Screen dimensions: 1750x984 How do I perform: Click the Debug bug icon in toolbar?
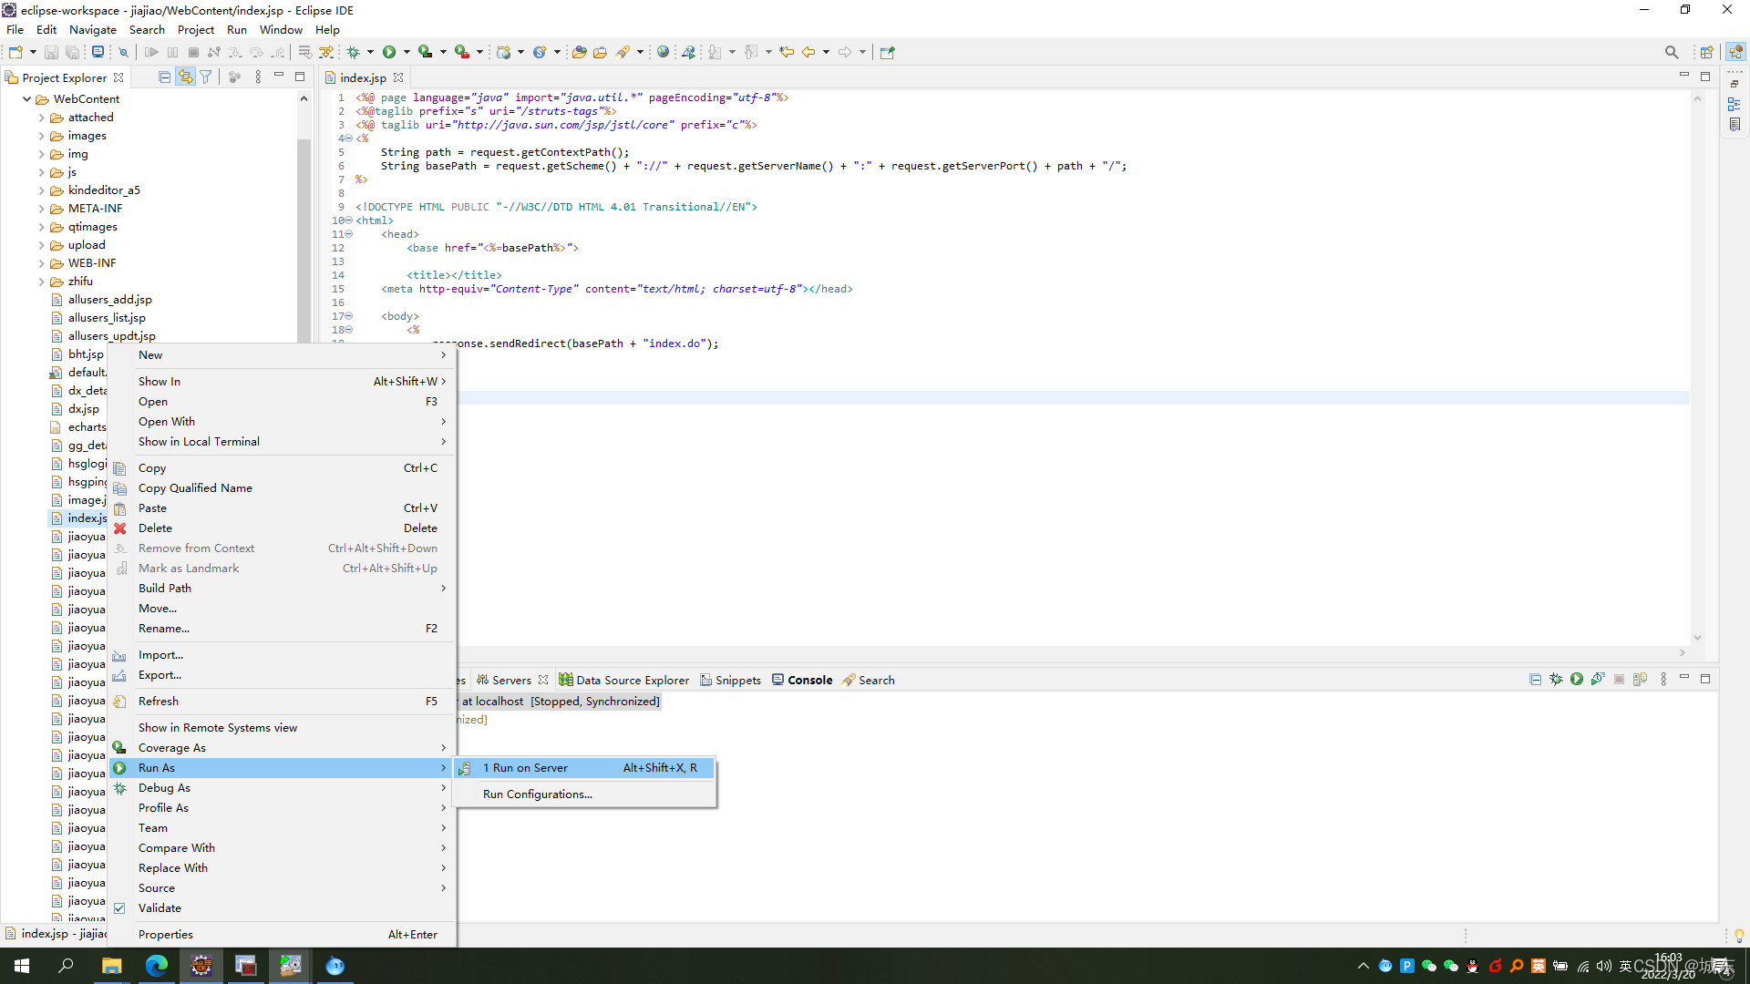tap(354, 52)
